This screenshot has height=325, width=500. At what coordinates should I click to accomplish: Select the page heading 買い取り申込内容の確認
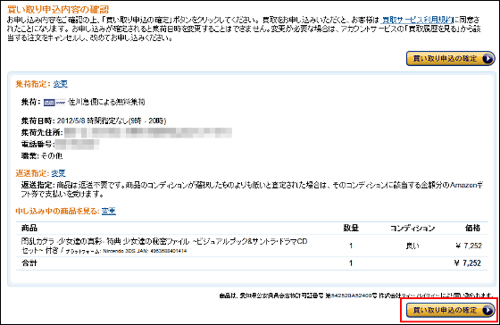[58, 9]
